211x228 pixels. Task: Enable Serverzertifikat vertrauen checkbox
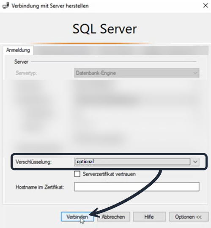pyautogui.click(x=77, y=174)
